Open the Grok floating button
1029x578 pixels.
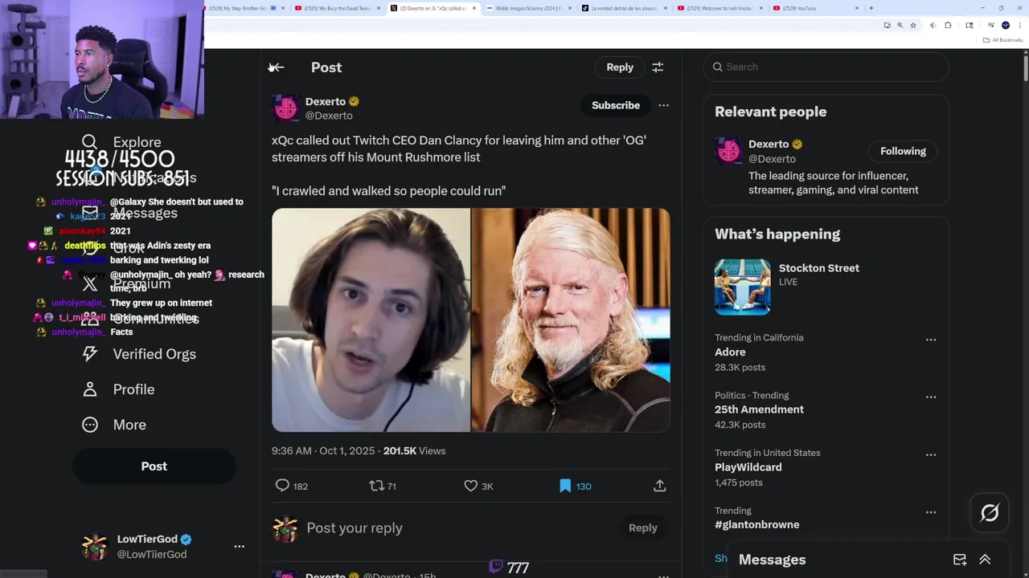click(990, 512)
